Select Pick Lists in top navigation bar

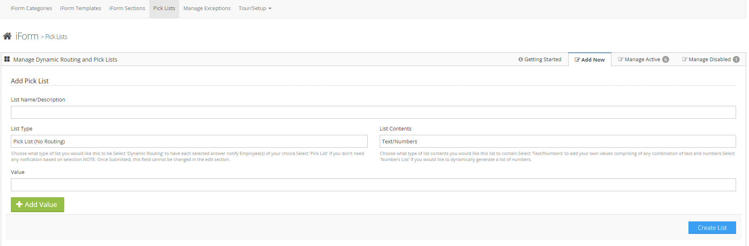pyautogui.click(x=164, y=8)
